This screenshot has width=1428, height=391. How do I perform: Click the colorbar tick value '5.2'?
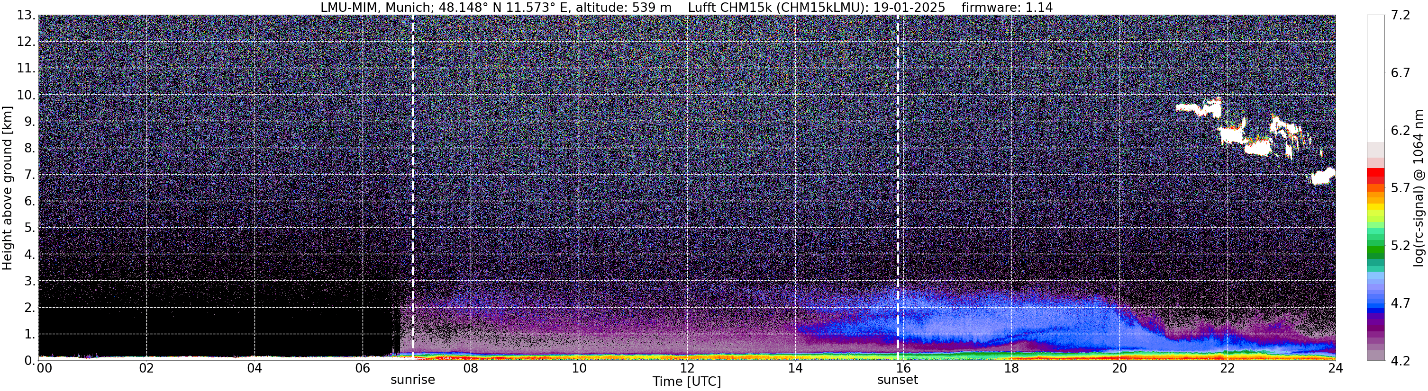1401,245
